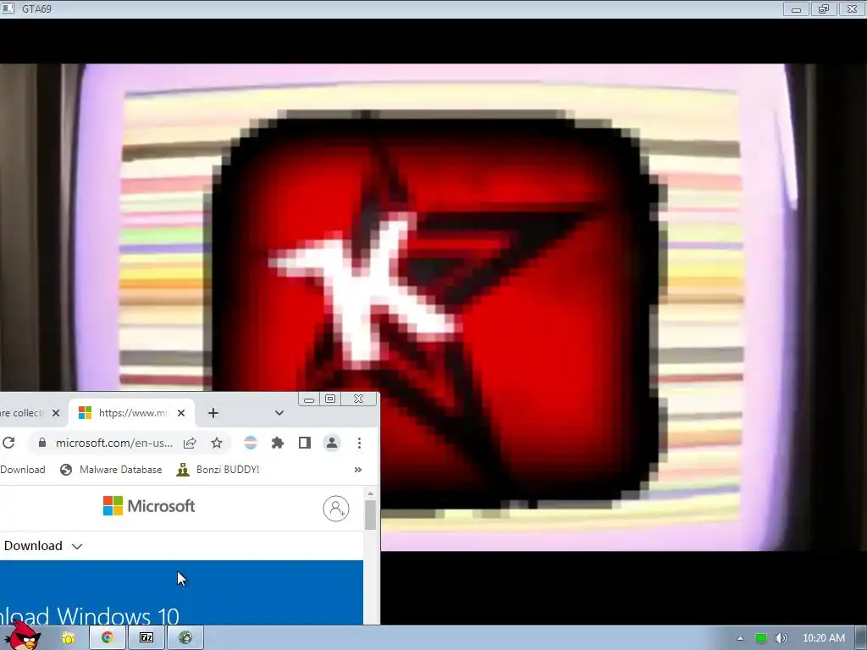Maximize the Chrome browser window
The width and height of the screenshot is (867, 650).
[x=330, y=399]
